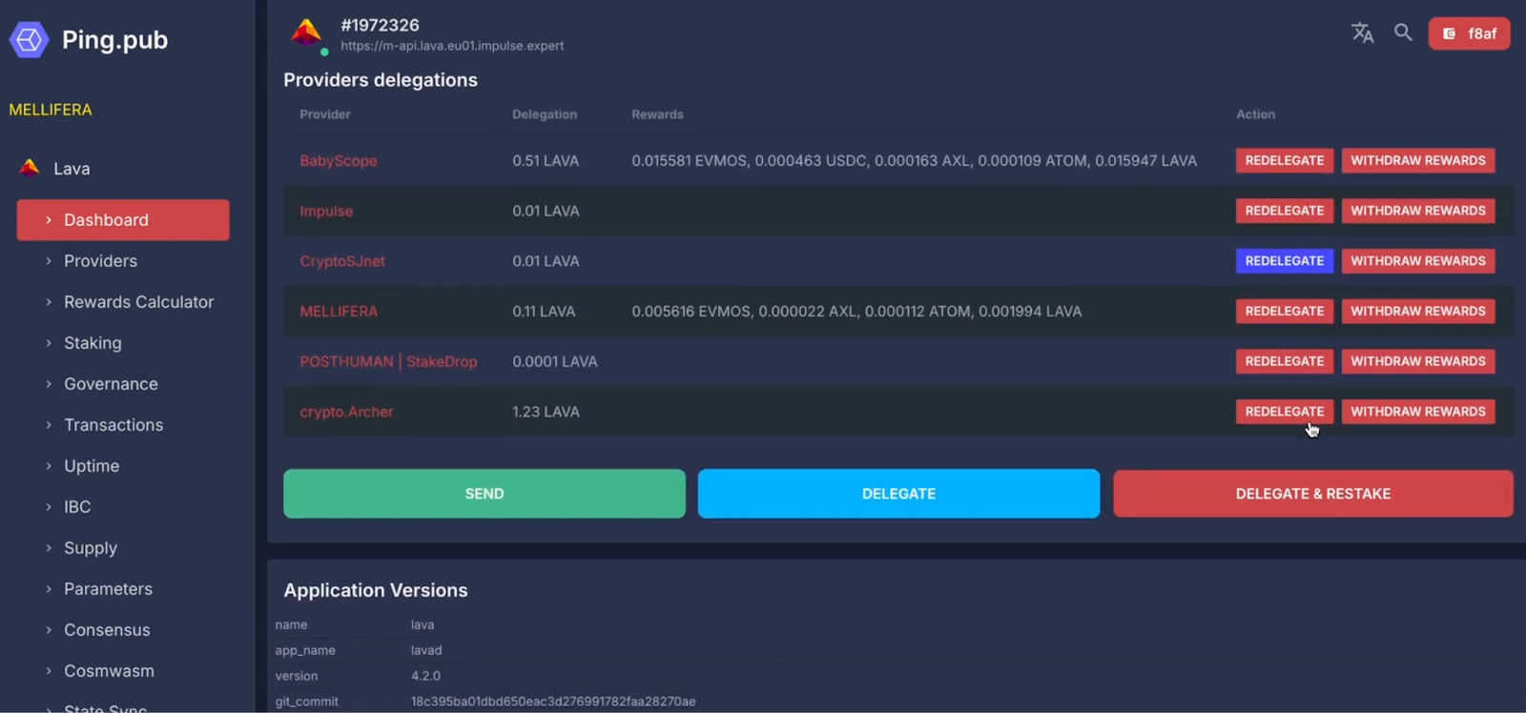This screenshot has height=713, width=1526.
Task: Expand the Transactions chevron arrow
Action: [49, 425]
